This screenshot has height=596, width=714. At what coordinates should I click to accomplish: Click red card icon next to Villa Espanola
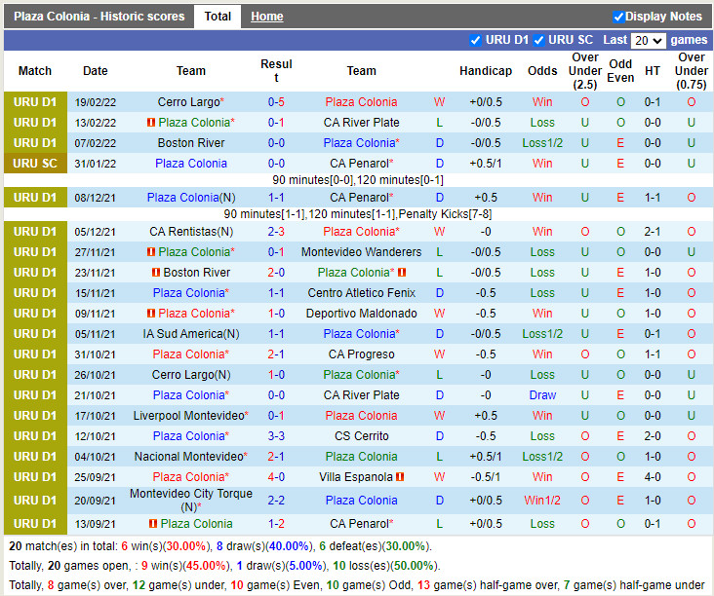400,477
